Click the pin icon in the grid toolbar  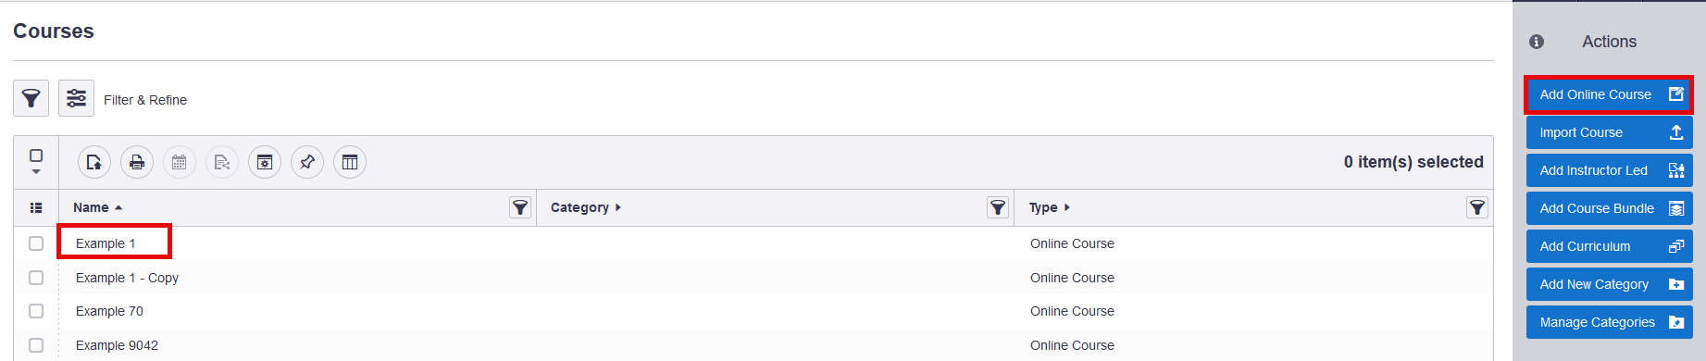[x=307, y=162]
